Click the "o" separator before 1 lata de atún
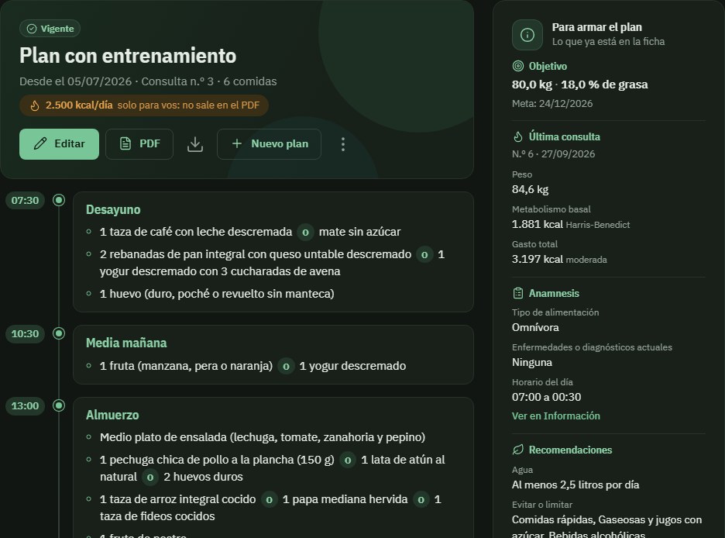Image resolution: width=725 pixels, height=538 pixels. 348,460
